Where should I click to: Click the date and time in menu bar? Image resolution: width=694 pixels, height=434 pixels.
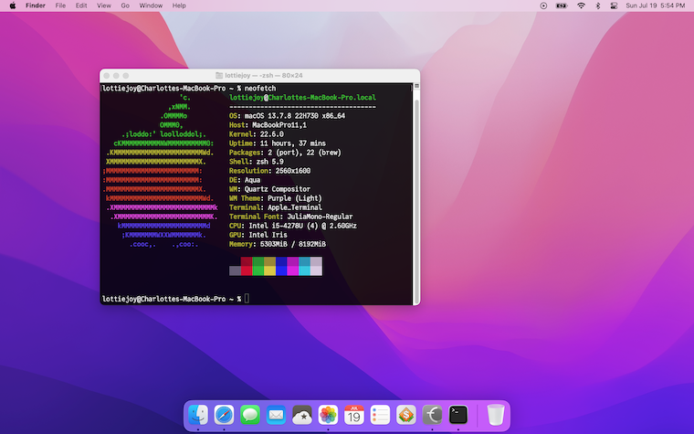tap(655, 5)
